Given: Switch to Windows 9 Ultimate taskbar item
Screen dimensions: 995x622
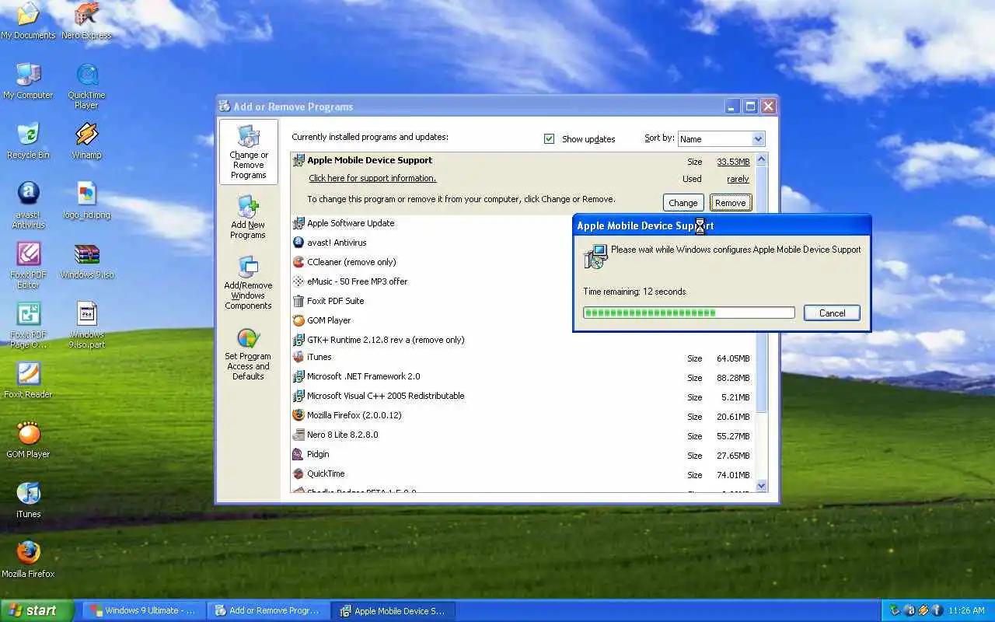Looking at the screenshot, I should pos(145,610).
